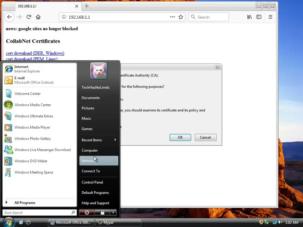Open Music from Start menu
This screenshot has width=303, height=227.
[99, 119]
